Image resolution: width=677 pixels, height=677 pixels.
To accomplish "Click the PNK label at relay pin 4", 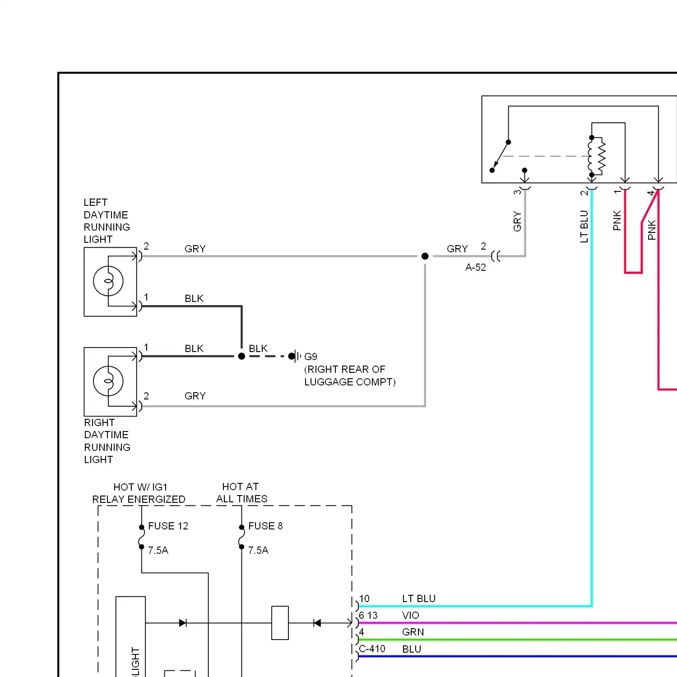I will 652,230.
